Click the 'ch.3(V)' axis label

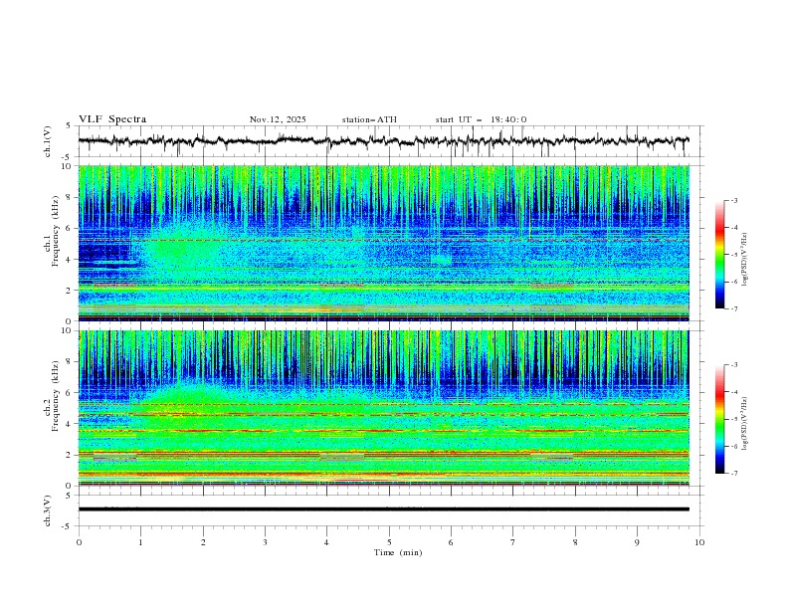(x=48, y=510)
